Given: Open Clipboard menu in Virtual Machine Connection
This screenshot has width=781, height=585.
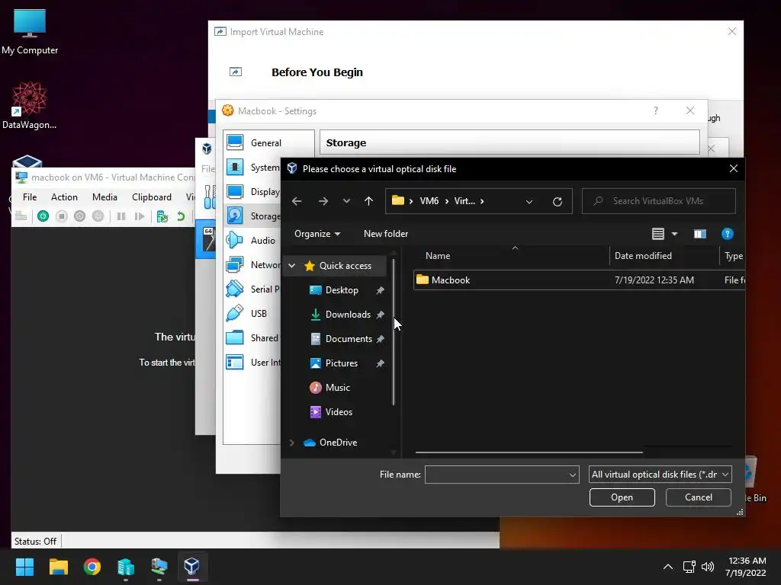Looking at the screenshot, I should (152, 197).
